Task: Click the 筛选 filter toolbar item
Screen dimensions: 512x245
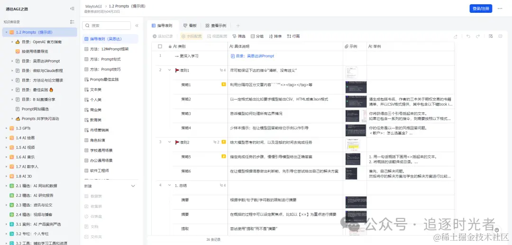Action: [238, 36]
